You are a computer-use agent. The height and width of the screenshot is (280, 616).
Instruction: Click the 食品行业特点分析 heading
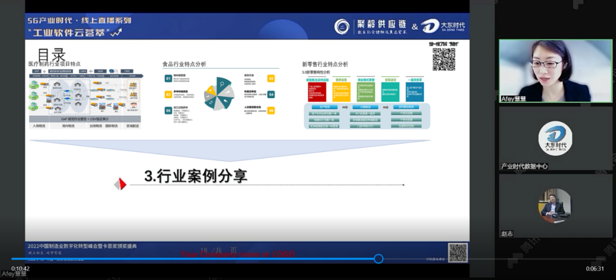(184, 64)
